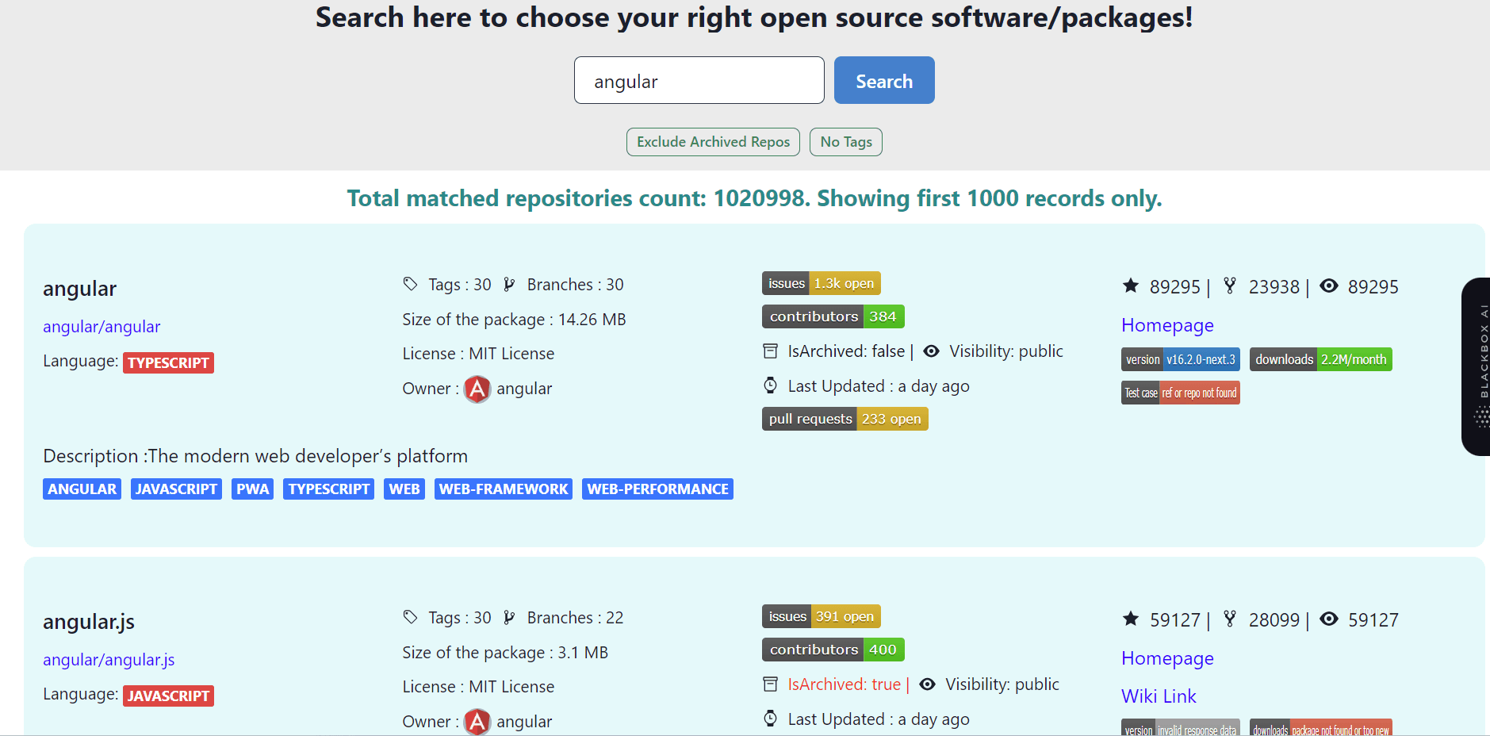Screen dimensions: 1490x736
Task: Select the WEB-FRAMEWORK topic tag
Action: point(504,489)
